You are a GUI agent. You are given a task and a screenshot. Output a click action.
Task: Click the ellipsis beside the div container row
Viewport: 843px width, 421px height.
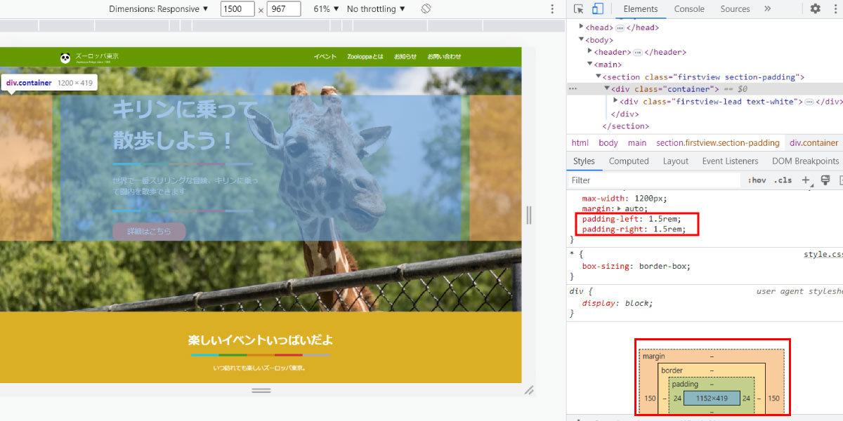pyautogui.click(x=573, y=89)
